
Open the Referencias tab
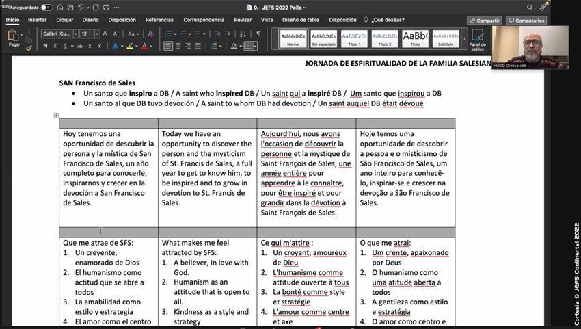[x=159, y=20]
